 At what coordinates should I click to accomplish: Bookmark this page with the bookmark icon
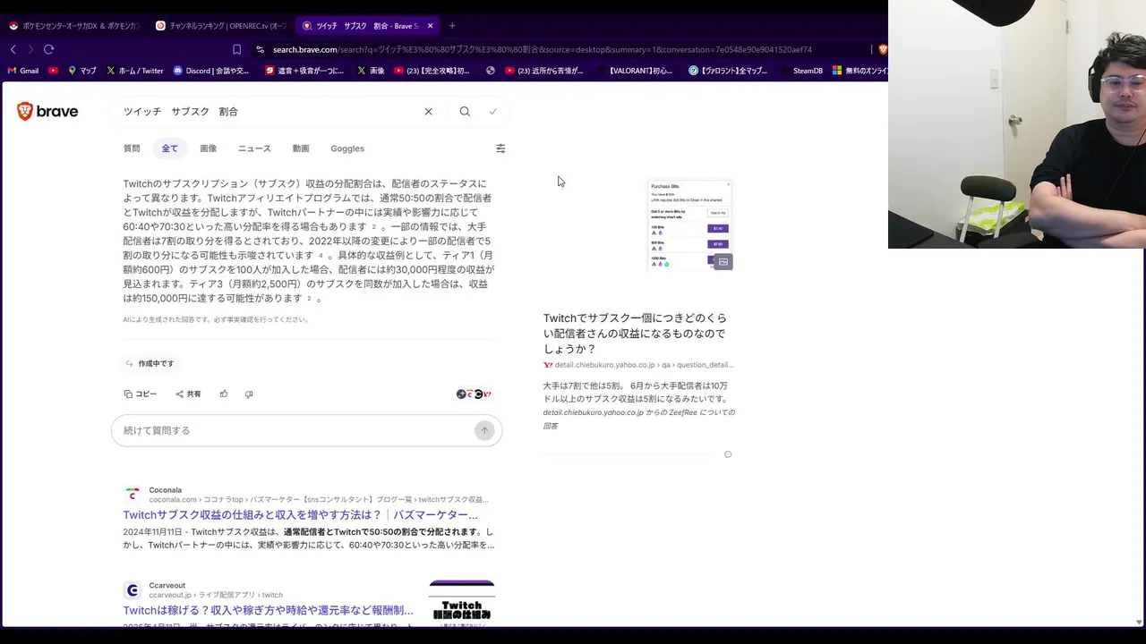coord(236,49)
